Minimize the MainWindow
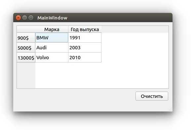191x130 pixels. [x=24, y=18]
